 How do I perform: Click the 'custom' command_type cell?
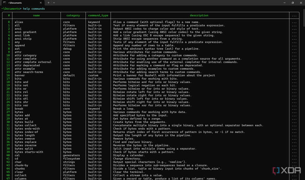pos(93,75)
